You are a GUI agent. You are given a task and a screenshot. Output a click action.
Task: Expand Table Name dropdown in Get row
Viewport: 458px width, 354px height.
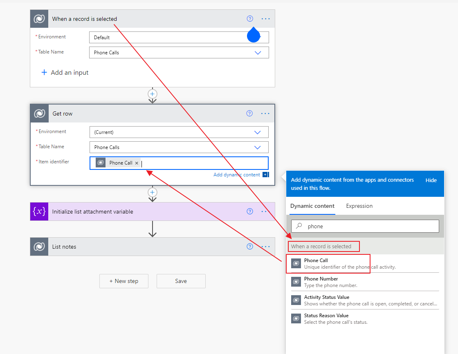tap(257, 147)
